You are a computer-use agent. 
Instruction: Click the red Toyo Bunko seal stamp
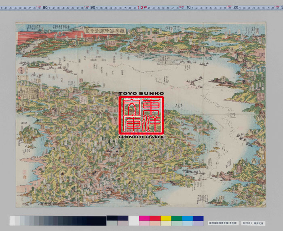tap(141, 115)
